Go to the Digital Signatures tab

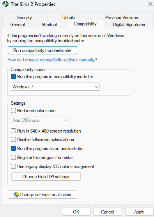[x=129, y=25]
